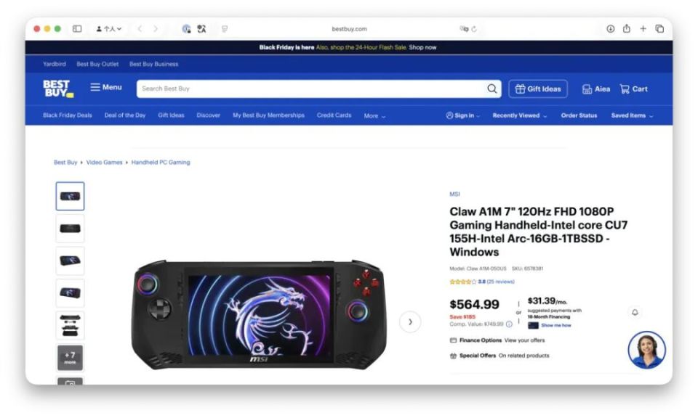Open a new tab with plus icon
The height and width of the screenshot is (418, 698).
click(643, 29)
